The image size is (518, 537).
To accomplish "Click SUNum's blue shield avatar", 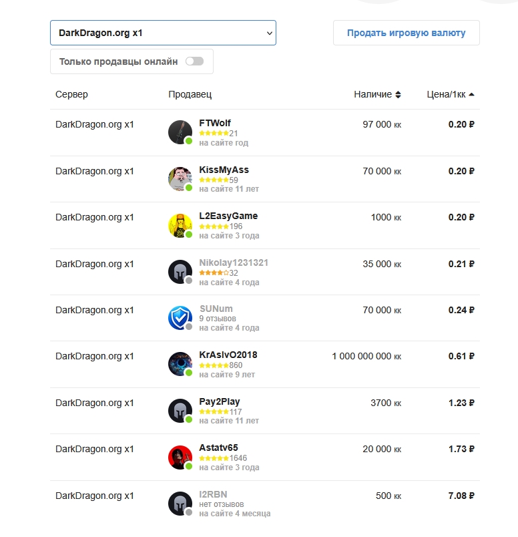I will 180,318.
